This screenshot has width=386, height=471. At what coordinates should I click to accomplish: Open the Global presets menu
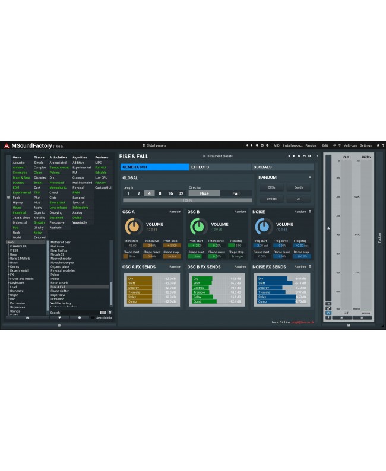click(x=154, y=145)
